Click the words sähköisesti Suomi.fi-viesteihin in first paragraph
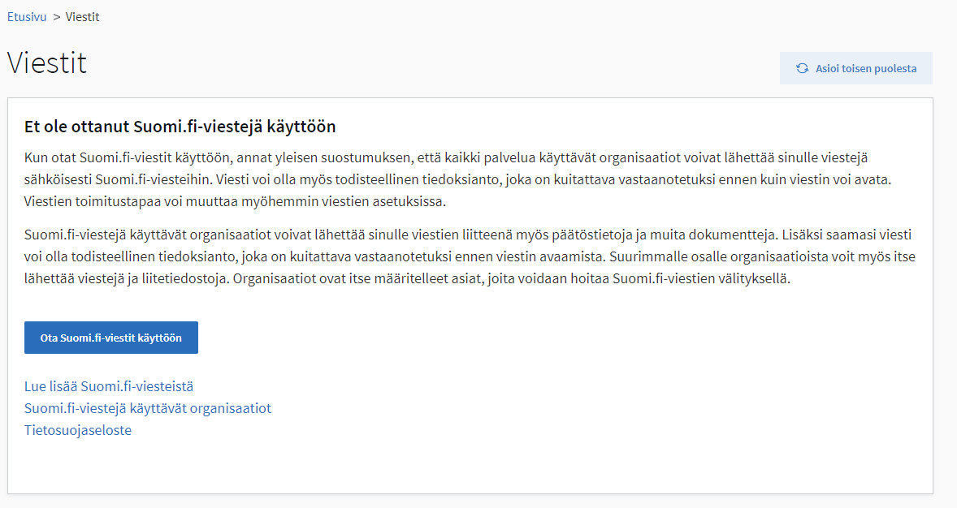 119,179
